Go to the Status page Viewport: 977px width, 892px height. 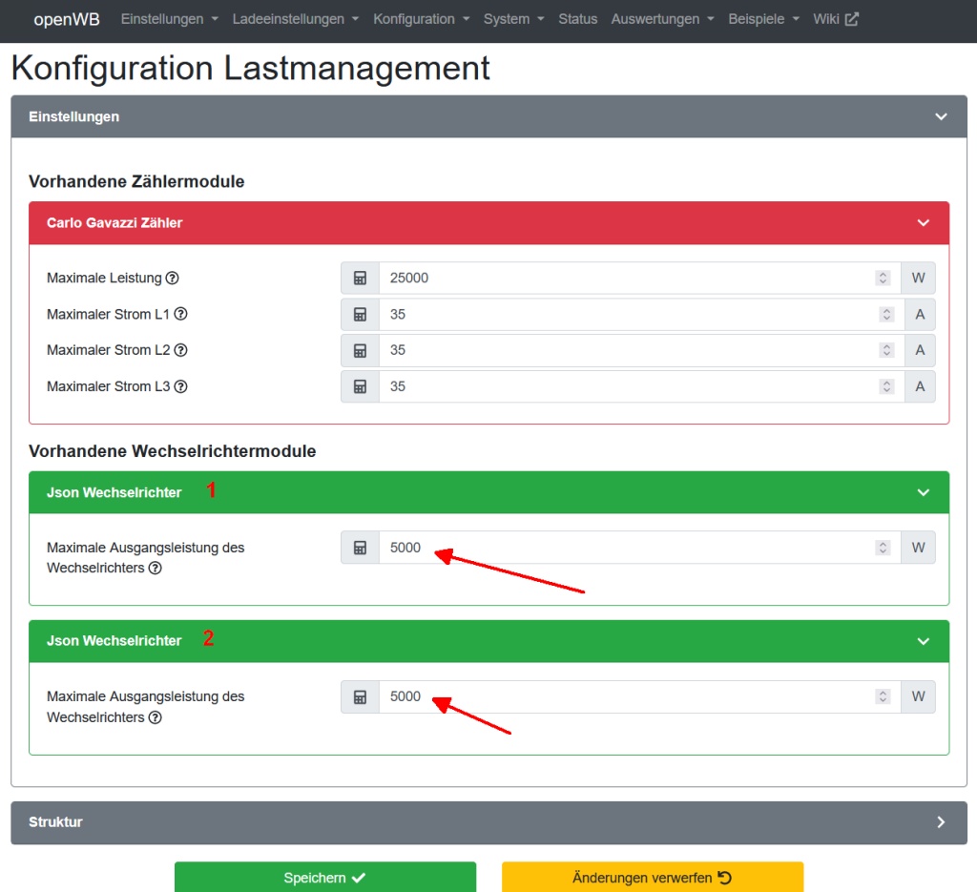pyautogui.click(x=577, y=19)
